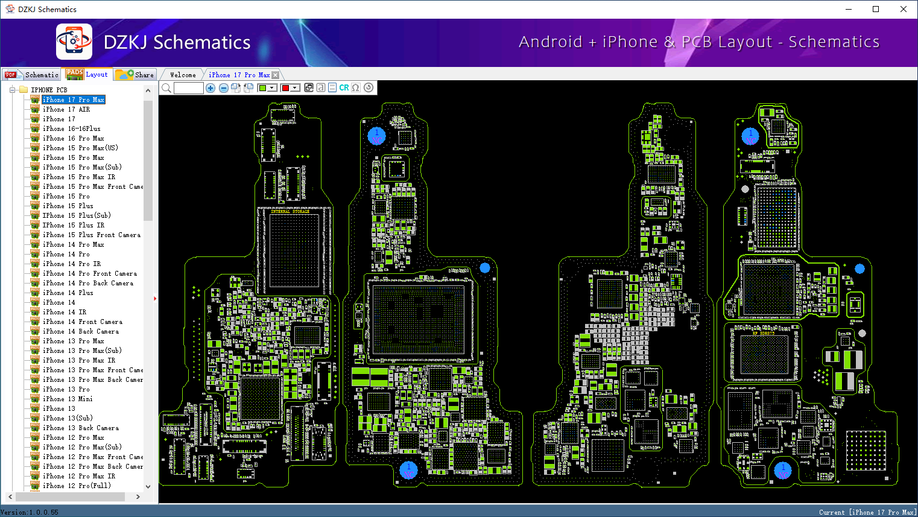This screenshot has width=918, height=517.
Task: Select the IPHONE PCB root folder
Action: click(49, 90)
